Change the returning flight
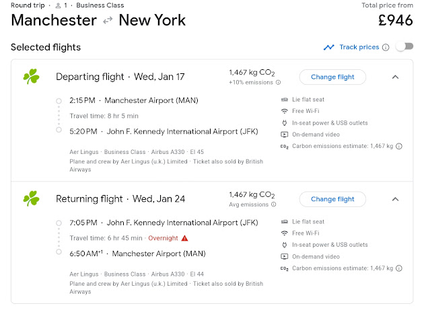 click(x=332, y=199)
